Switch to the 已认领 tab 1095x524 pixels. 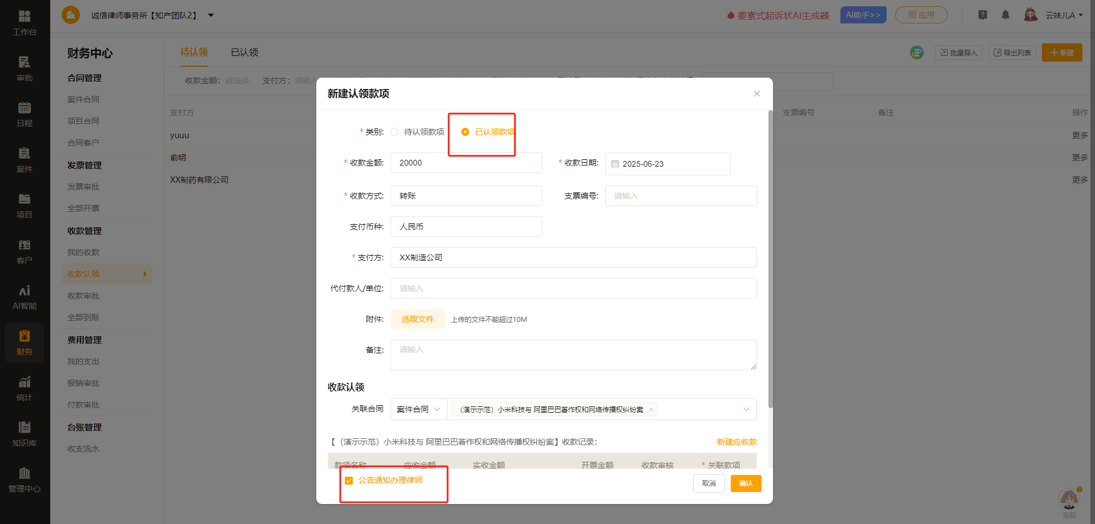click(244, 53)
